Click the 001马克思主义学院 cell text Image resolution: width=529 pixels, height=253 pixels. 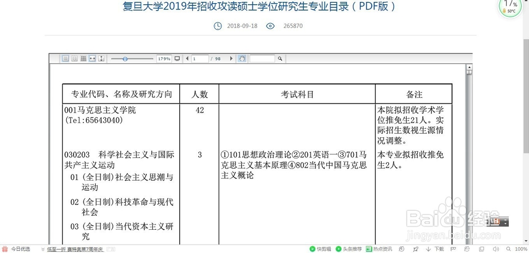(100, 110)
